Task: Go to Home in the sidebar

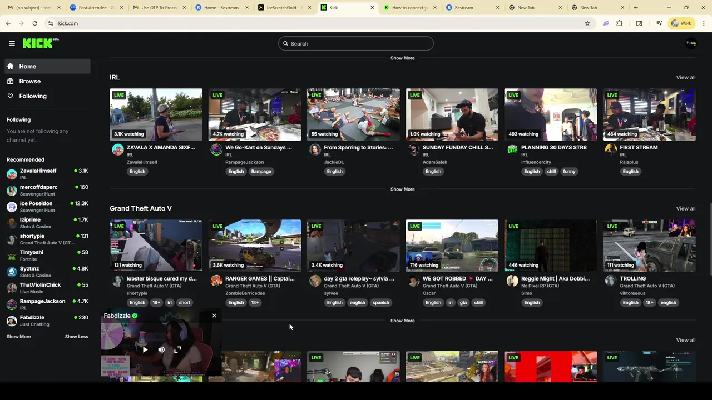Action: (47, 66)
